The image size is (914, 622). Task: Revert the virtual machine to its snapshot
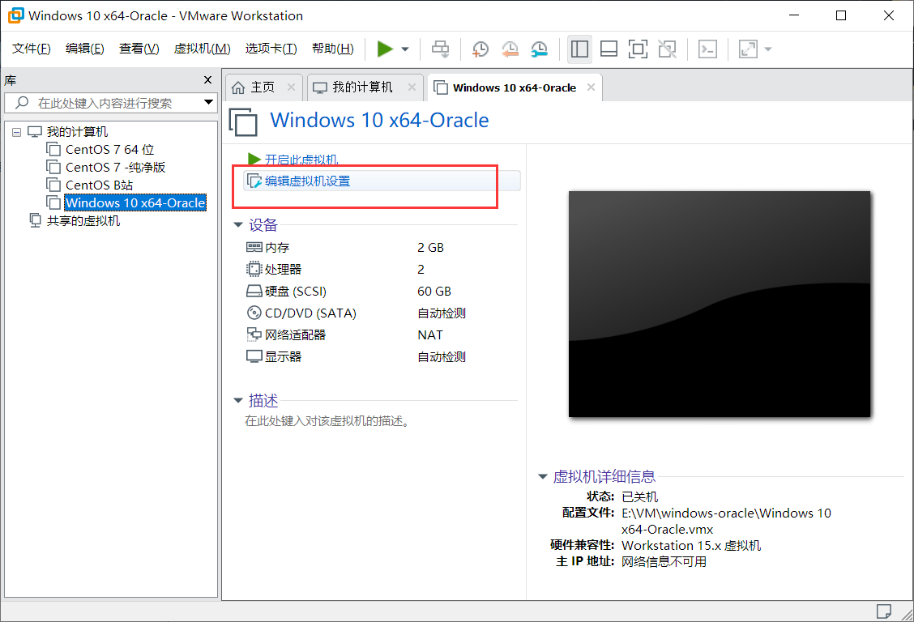[510, 49]
